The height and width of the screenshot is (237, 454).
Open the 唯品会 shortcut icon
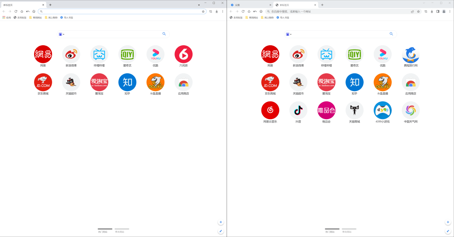click(326, 110)
